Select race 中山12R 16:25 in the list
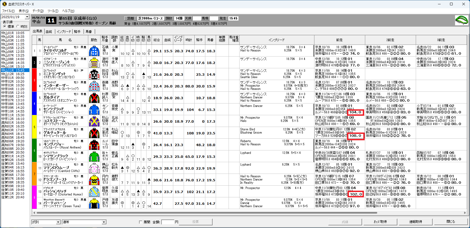This screenshot has width=470, height=228. [x=15, y=74]
